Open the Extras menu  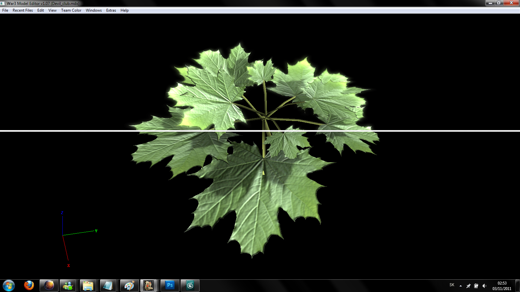point(111,10)
